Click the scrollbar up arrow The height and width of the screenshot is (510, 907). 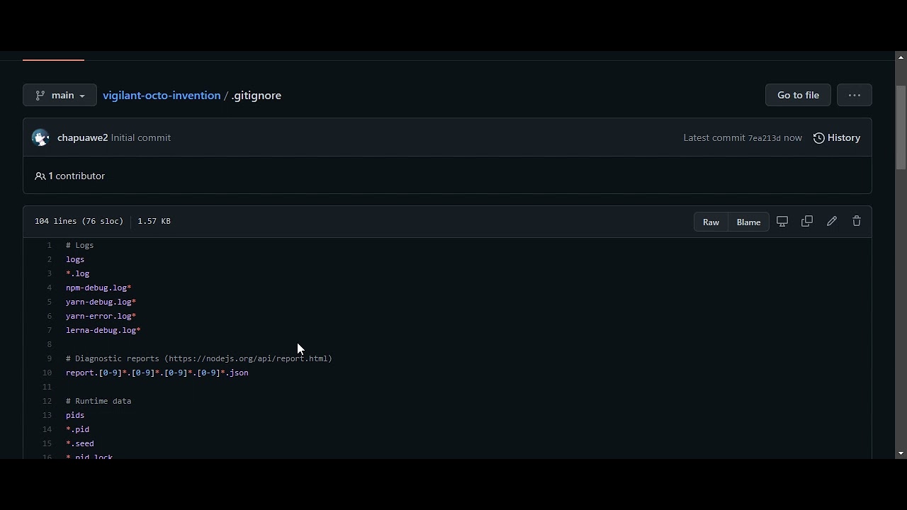coord(901,57)
